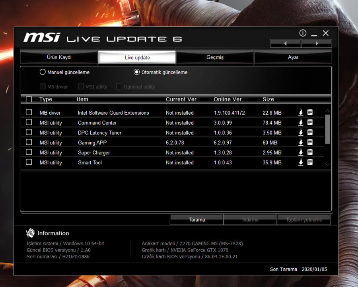Image resolution: width=358 pixels, height=287 pixels.
Task: Click 'Seri numarası / H216451886' text
Action: (58, 257)
